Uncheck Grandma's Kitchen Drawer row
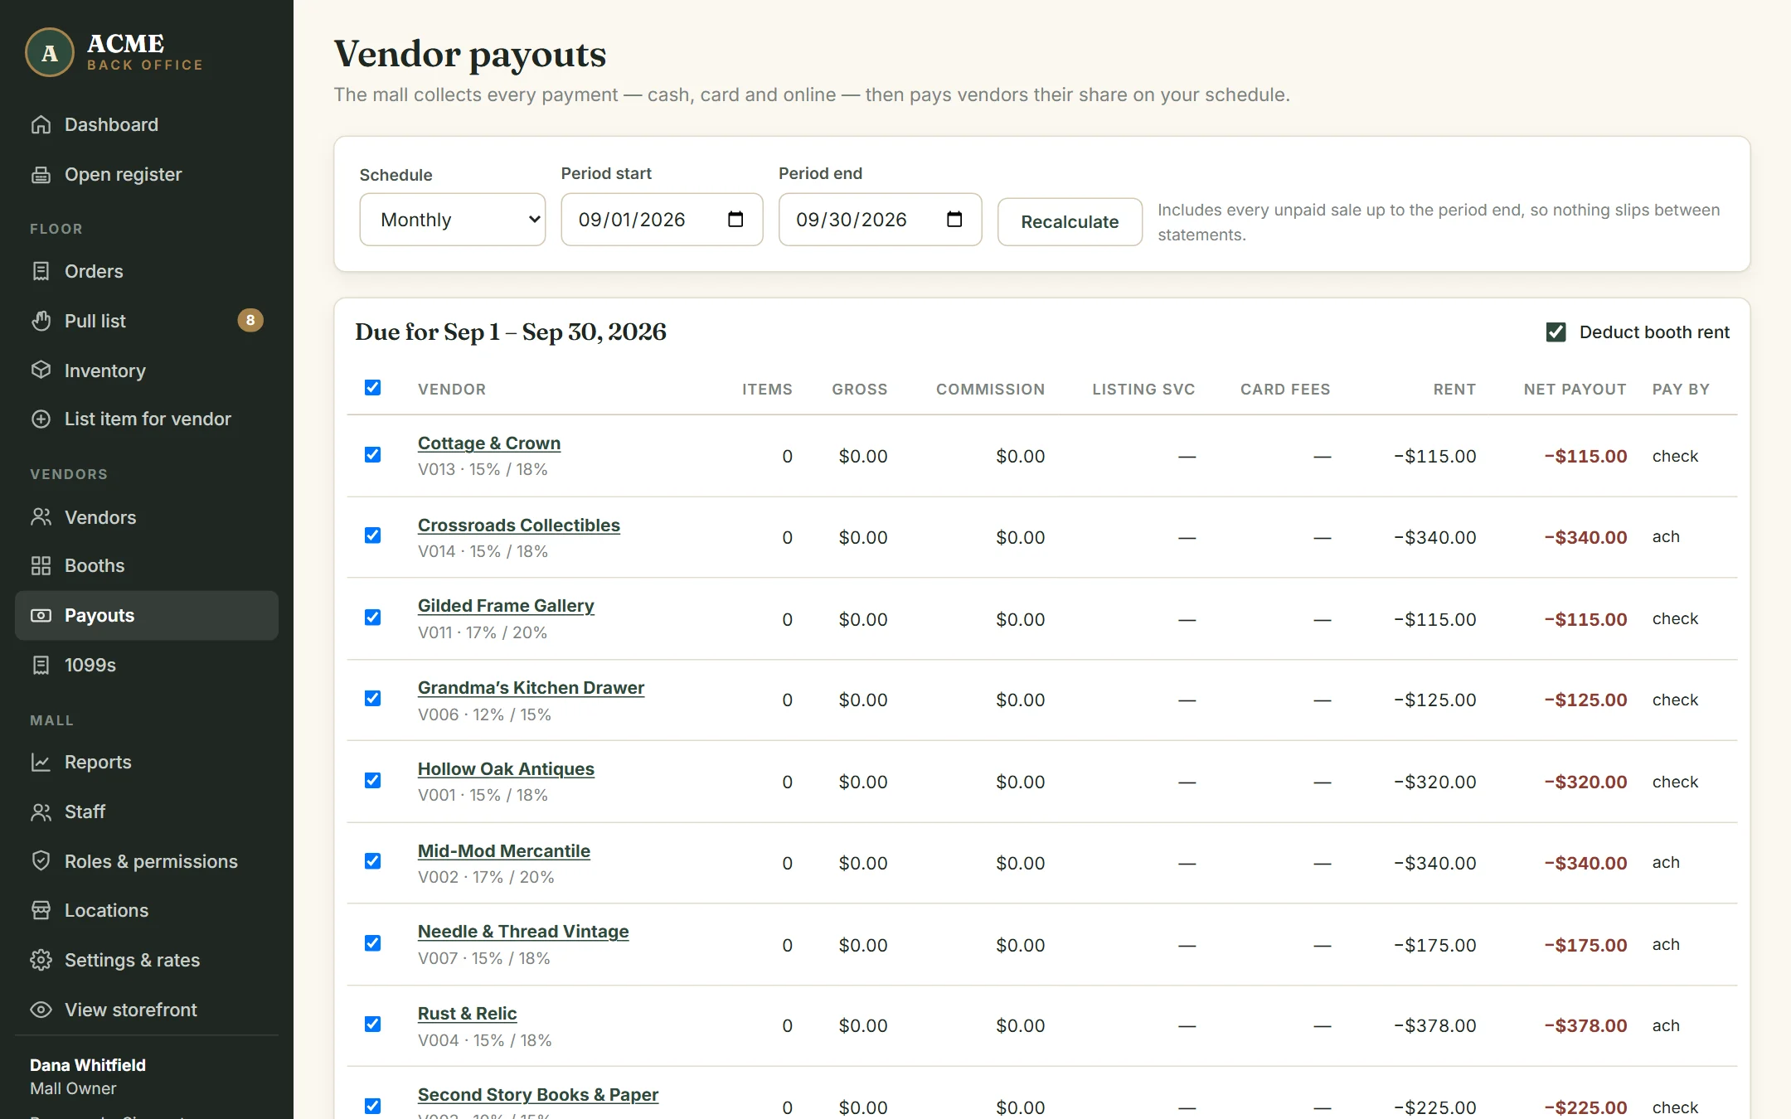Screen dimensions: 1791x1119 (x=373, y=698)
